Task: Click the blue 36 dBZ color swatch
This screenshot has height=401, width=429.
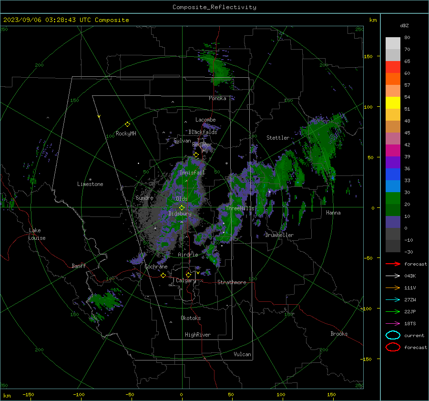Action: (x=393, y=174)
